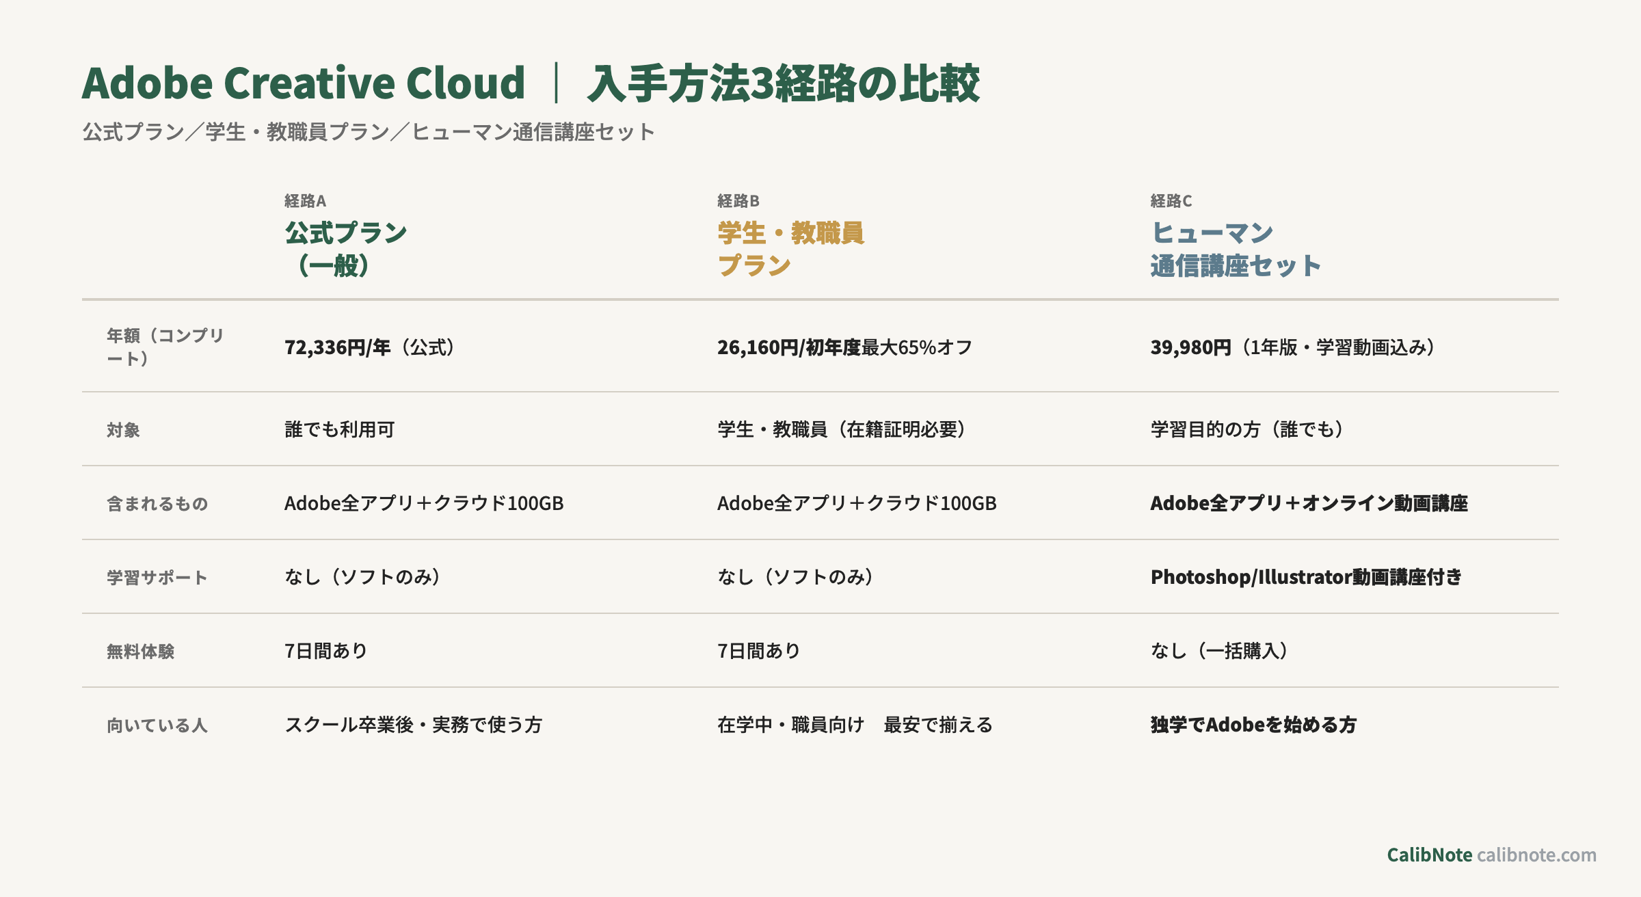Click 'Adobe全アプリ＋クラウド100GB' in 経路A column

[424, 503]
